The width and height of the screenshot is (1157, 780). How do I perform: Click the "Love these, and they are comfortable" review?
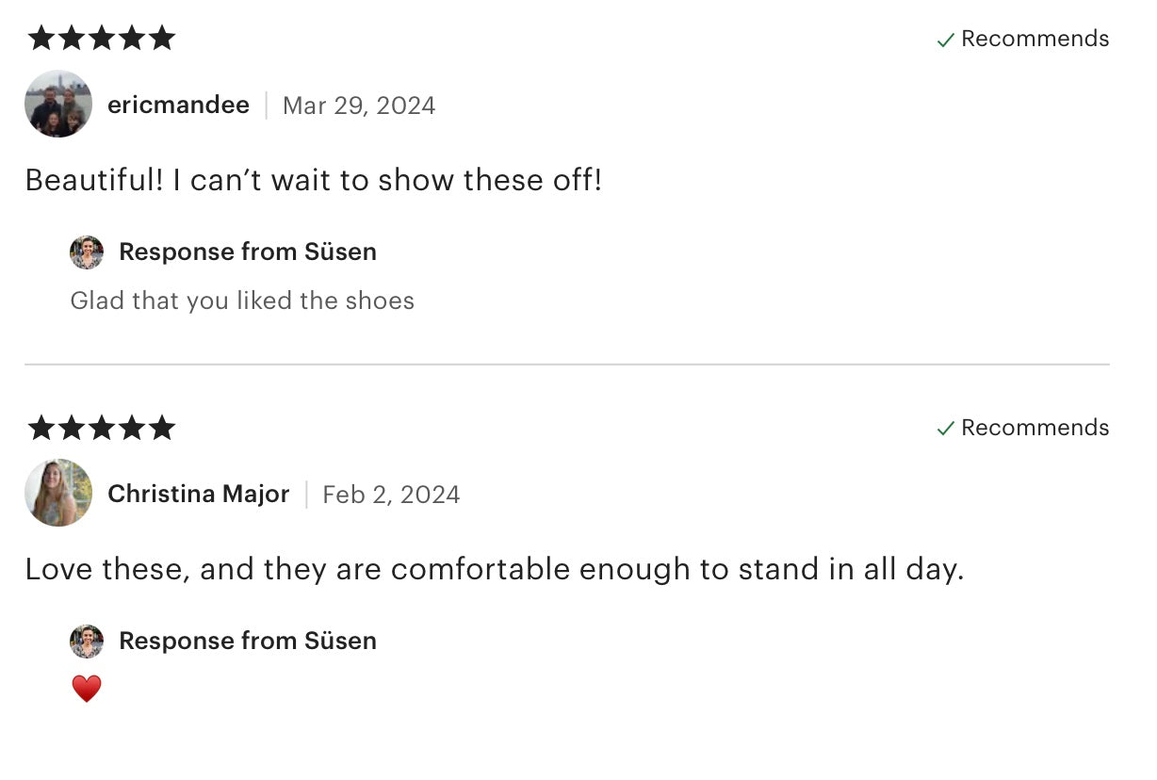point(494,569)
